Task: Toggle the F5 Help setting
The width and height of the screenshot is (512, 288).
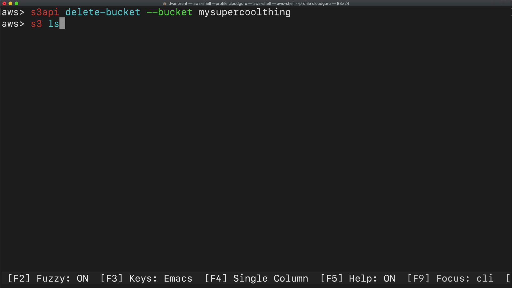Action: 358,278
